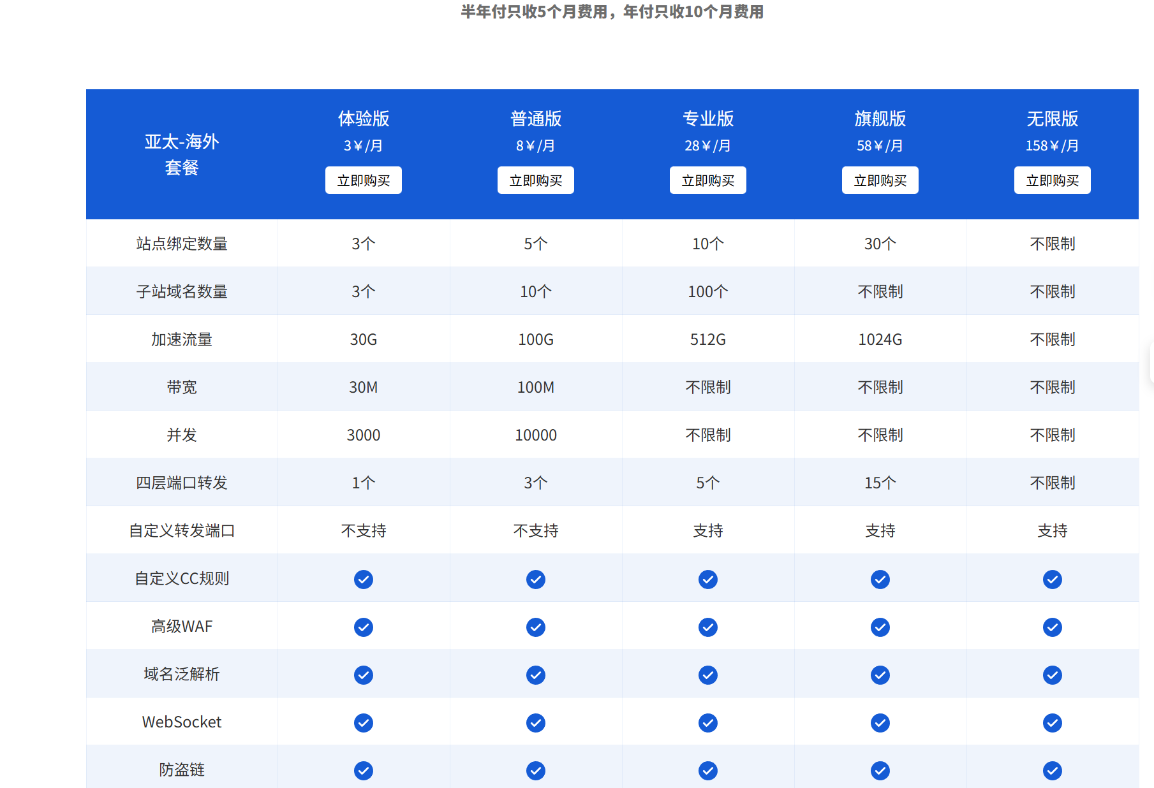Screen dimensions: 1154x788
Task: Toggle the 防盗链 checkmark for 专业版
Action: tap(707, 770)
